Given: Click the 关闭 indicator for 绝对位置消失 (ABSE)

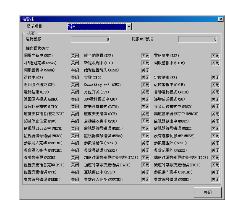Looking at the screenshot, I should [x=145, y=70].
